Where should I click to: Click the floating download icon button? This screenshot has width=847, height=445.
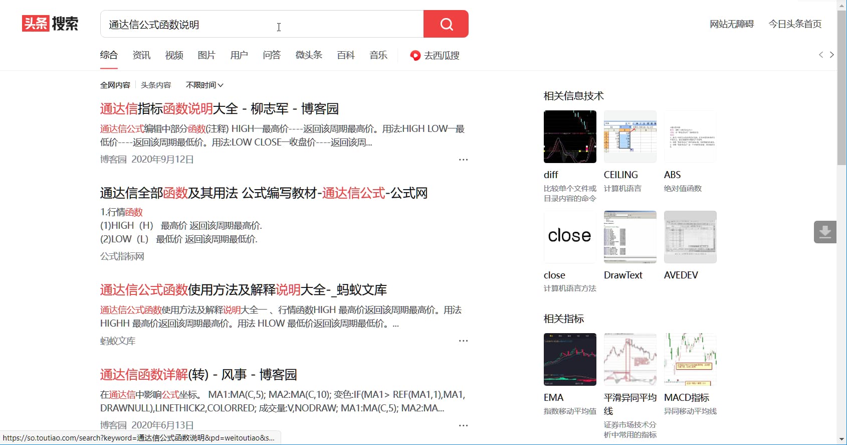tap(825, 232)
